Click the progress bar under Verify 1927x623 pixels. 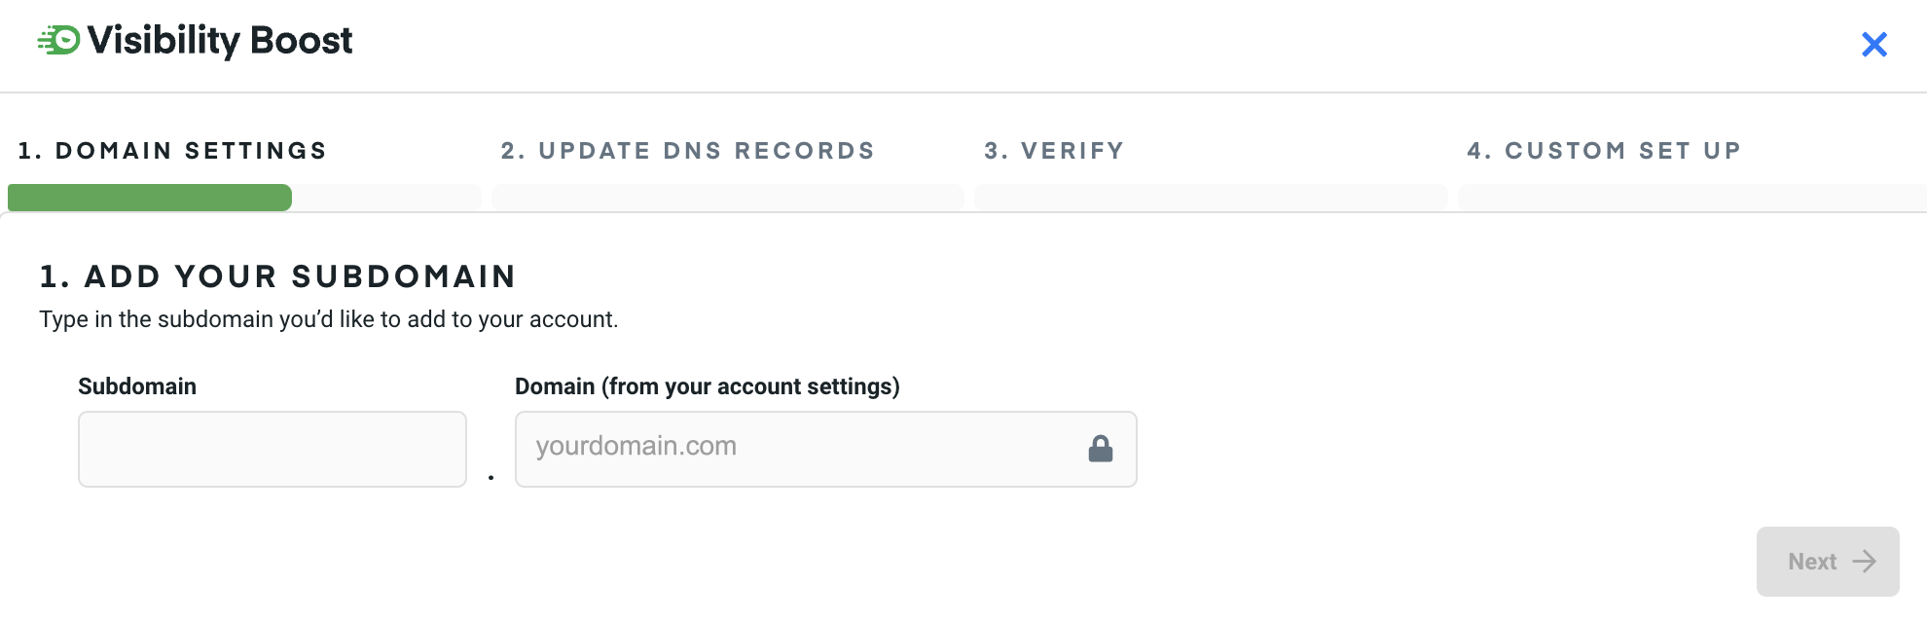1210,198
